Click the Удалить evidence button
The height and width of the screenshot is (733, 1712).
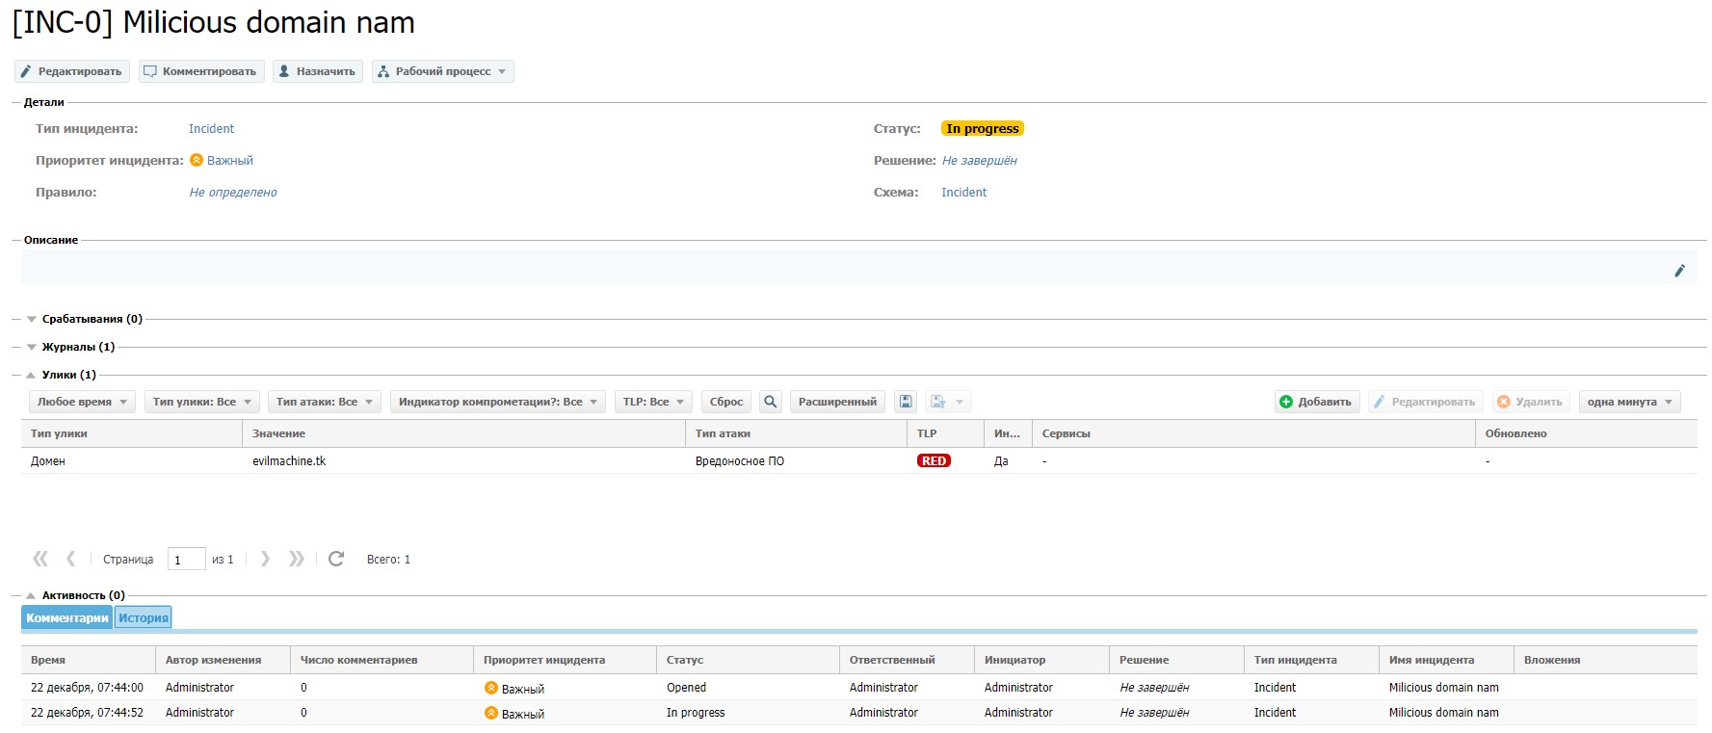click(x=1531, y=402)
